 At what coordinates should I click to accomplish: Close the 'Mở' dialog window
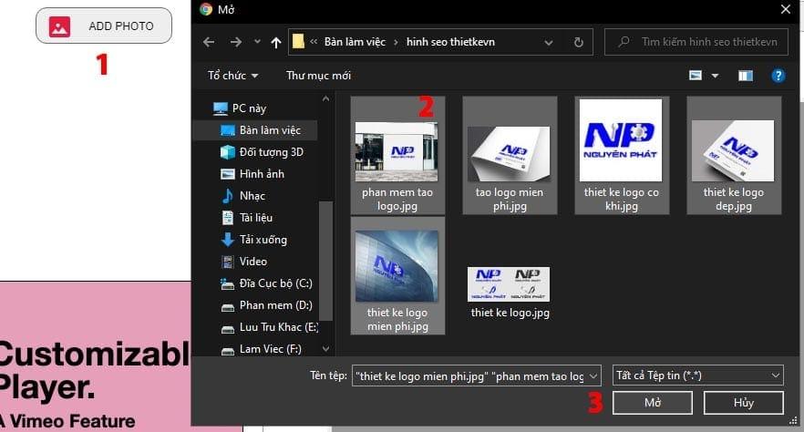786,9
